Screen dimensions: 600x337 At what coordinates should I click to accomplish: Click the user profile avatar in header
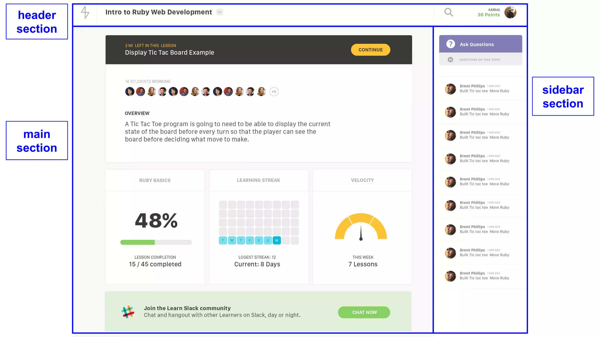pyautogui.click(x=510, y=13)
